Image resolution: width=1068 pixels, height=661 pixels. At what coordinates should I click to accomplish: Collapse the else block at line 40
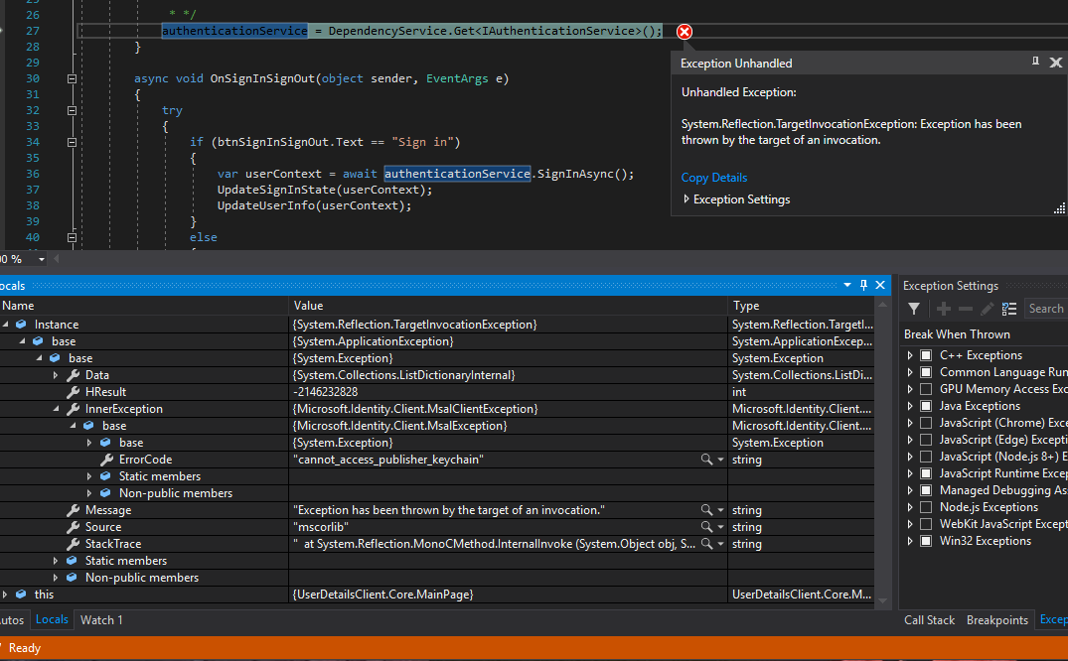click(72, 237)
